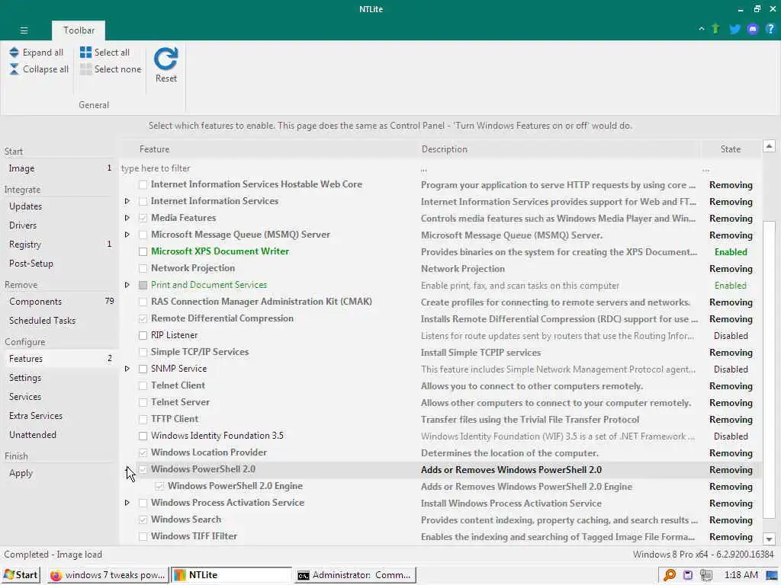Switch to Administrator Command Prompt in taskbar

355,575
